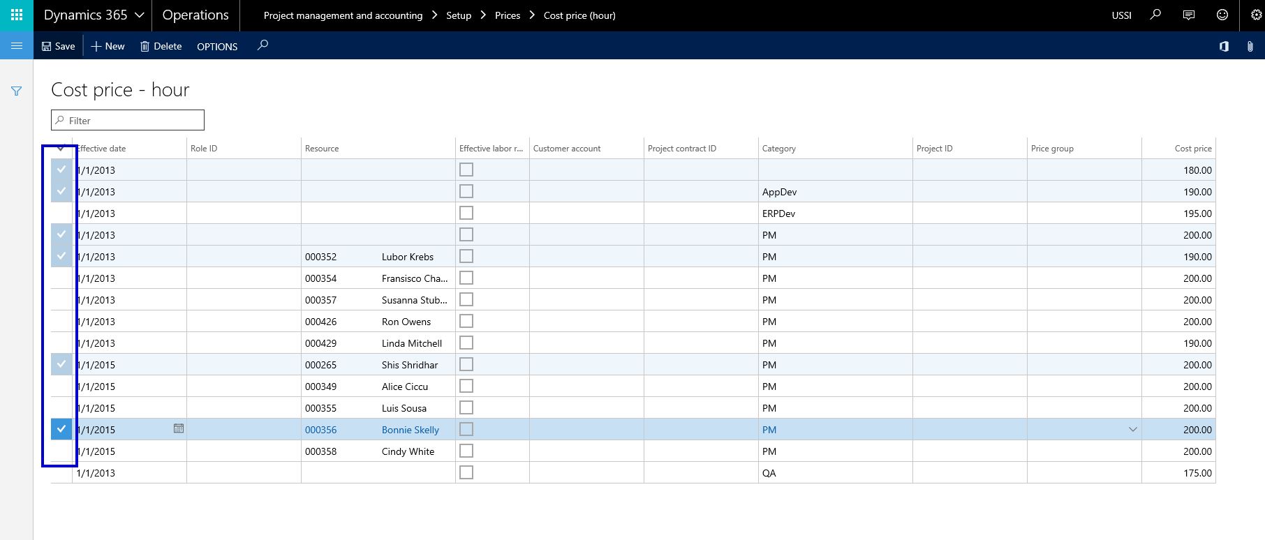Open the filter pane funnel icon
Image resolution: width=1265 pixels, height=540 pixels.
(x=17, y=91)
